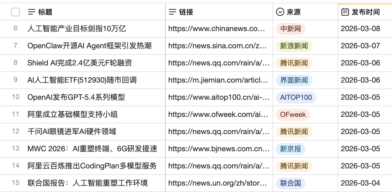Open the news.qq.com link in row 8
Image resolution: width=392 pixels, height=192 pixels.
pyautogui.click(x=219, y=63)
